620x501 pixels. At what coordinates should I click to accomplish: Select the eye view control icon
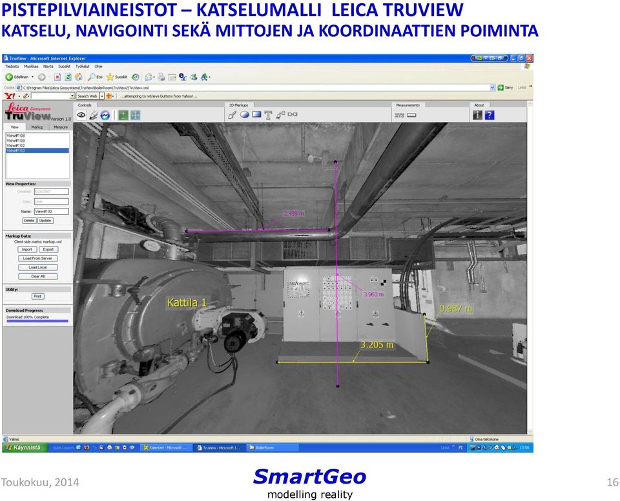(x=81, y=115)
